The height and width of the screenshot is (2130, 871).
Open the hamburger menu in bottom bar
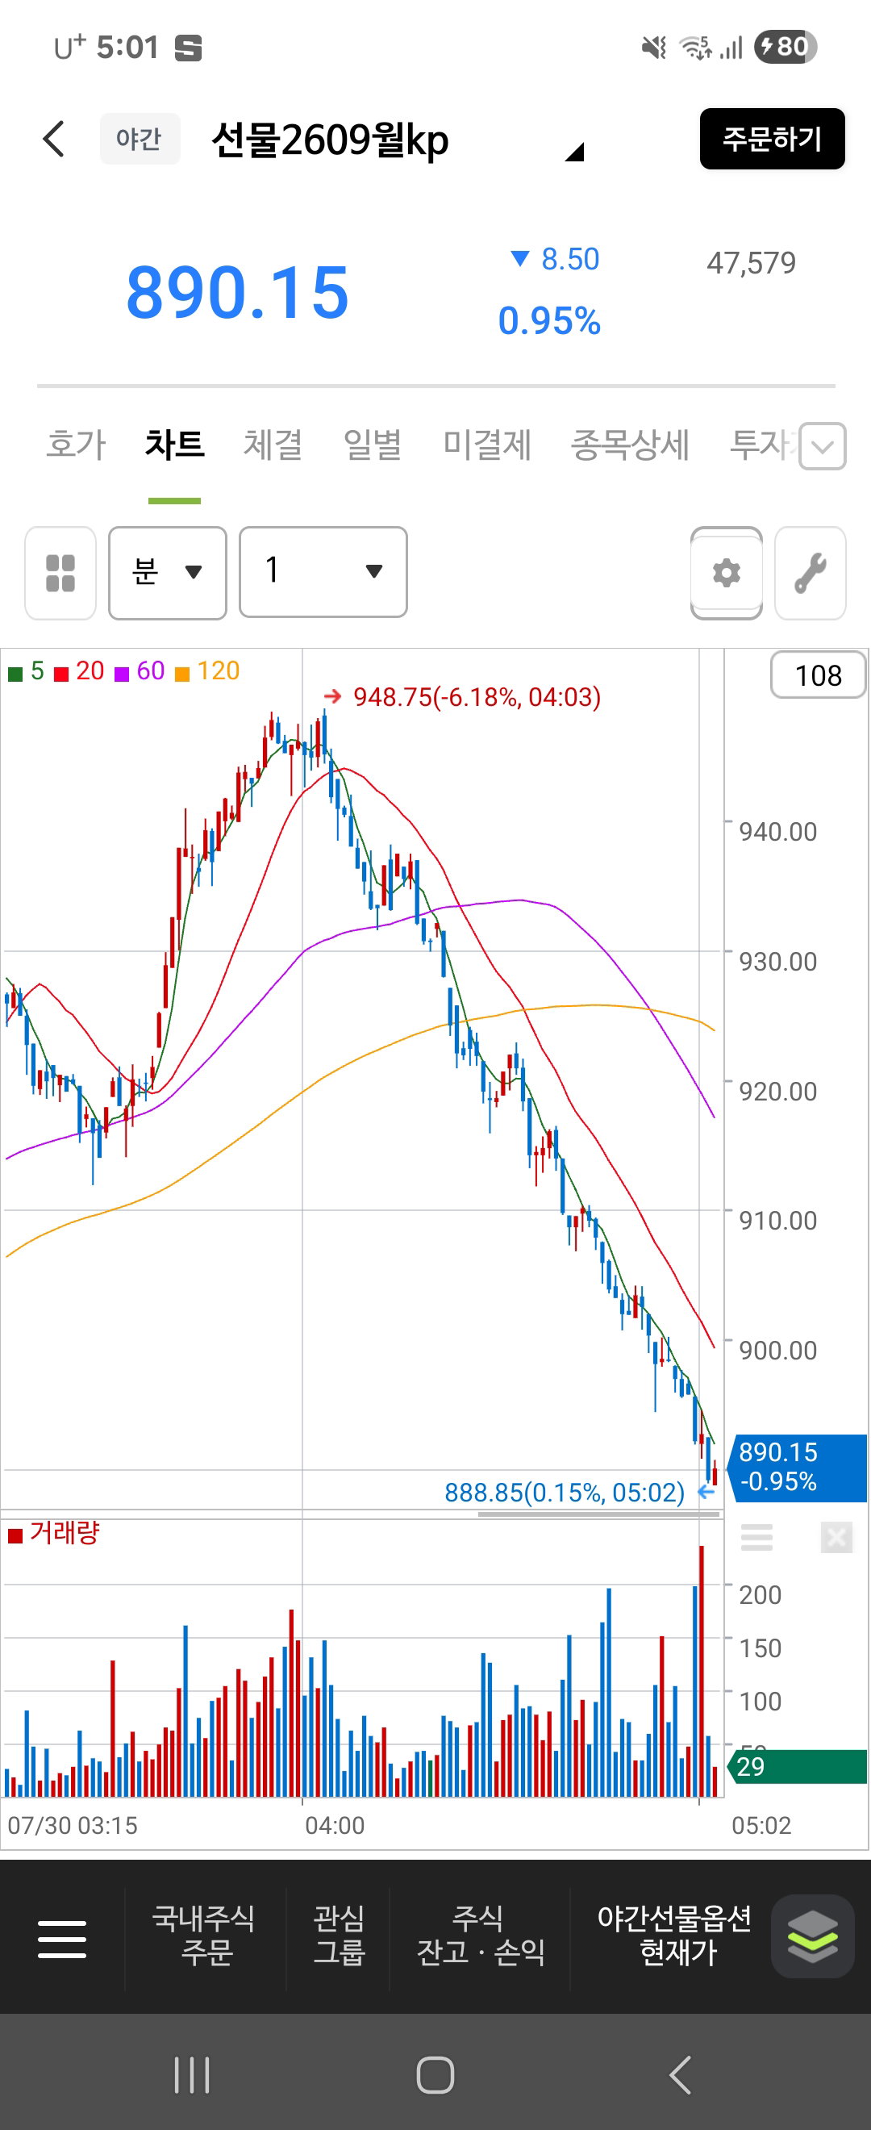[62, 1939]
